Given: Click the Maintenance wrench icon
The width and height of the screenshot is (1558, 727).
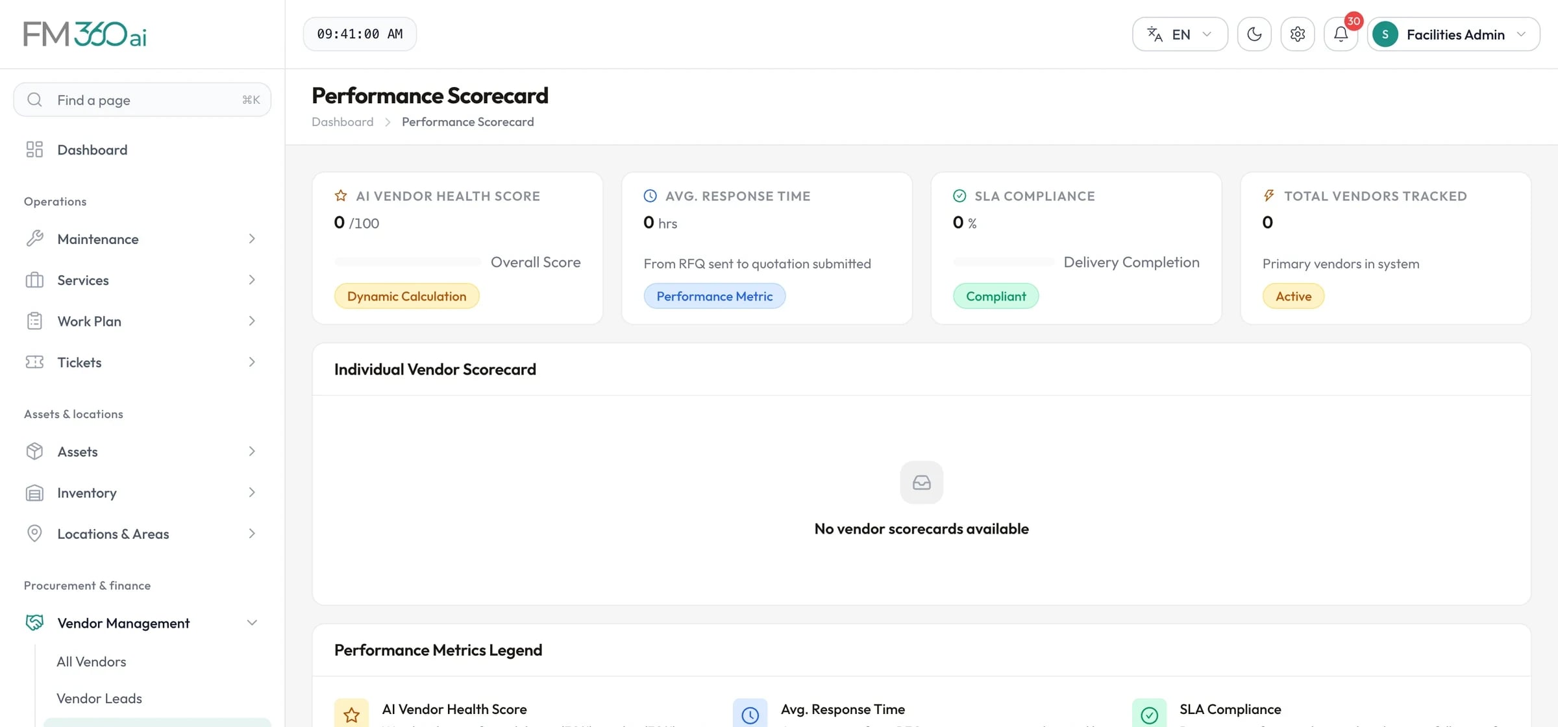Looking at the screenshot, I should 34,238.
